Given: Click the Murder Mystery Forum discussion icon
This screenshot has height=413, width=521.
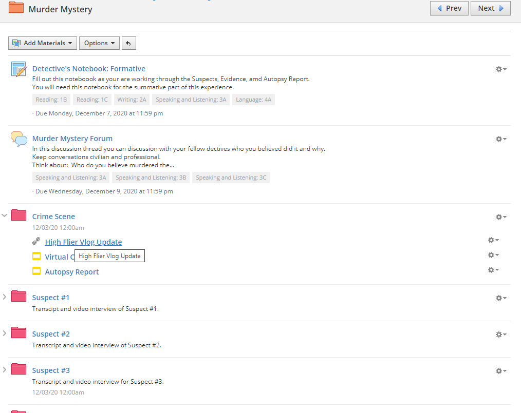Looking at the screenshot, I should click(x=18, y=139).
